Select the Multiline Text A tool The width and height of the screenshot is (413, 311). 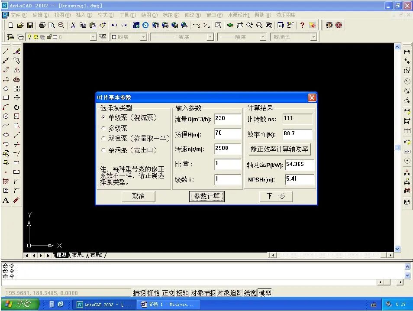pos(6,200)
